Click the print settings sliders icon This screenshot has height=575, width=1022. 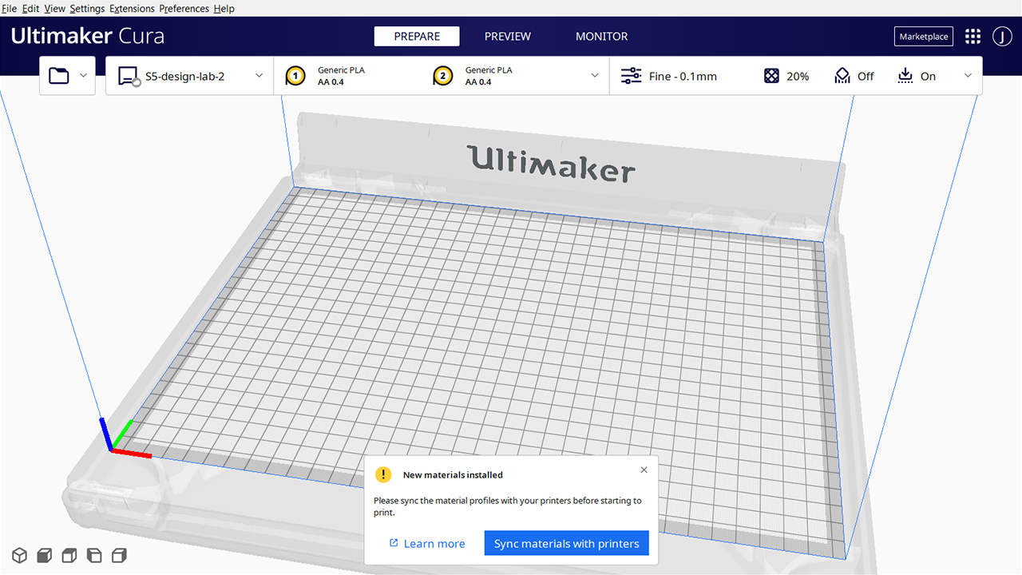pyautogui.click(x=631, y=76)
